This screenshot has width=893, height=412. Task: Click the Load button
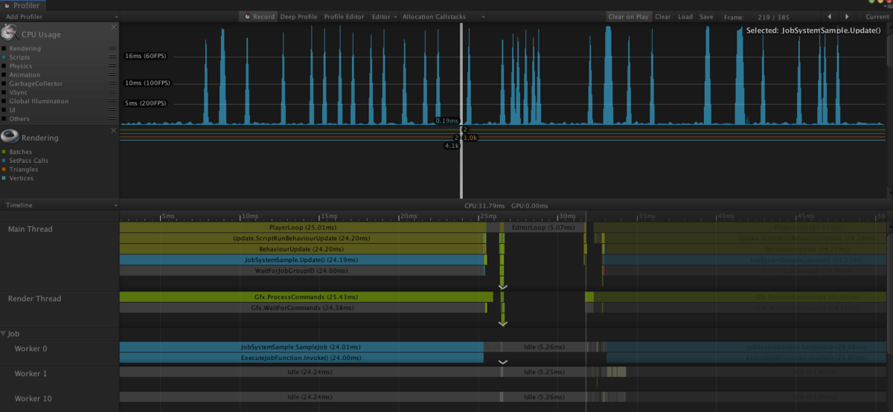coord(685,16)
